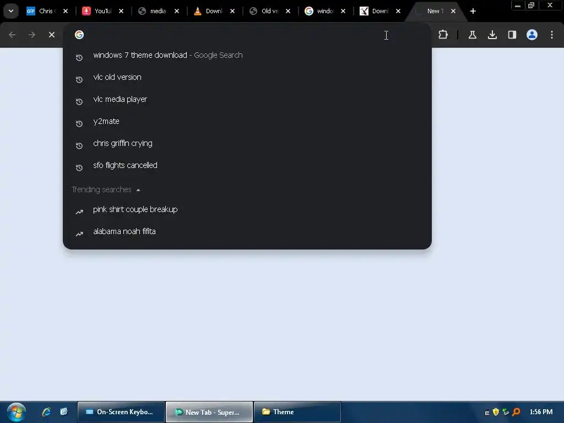Close the New Tab tab
564x423 pixels.
point(453,11)
